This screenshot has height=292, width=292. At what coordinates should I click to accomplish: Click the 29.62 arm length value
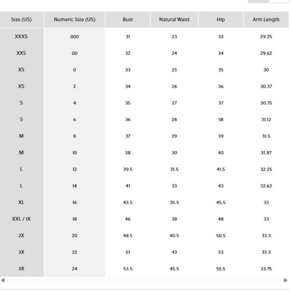click(x=266, y=53)
